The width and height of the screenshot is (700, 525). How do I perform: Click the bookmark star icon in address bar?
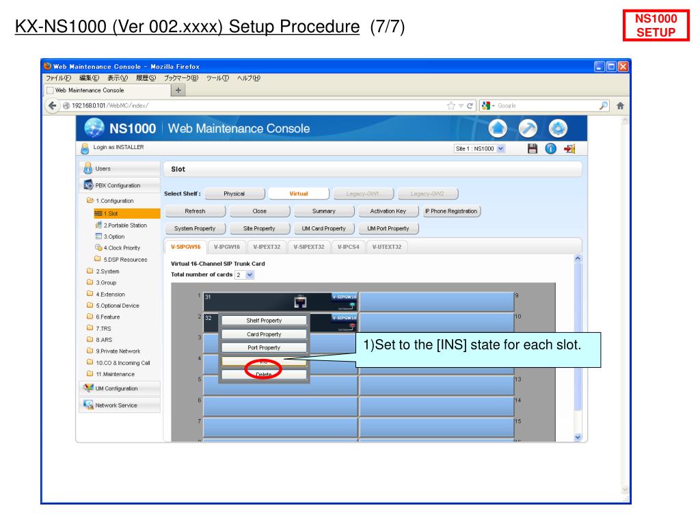point(451,106)
